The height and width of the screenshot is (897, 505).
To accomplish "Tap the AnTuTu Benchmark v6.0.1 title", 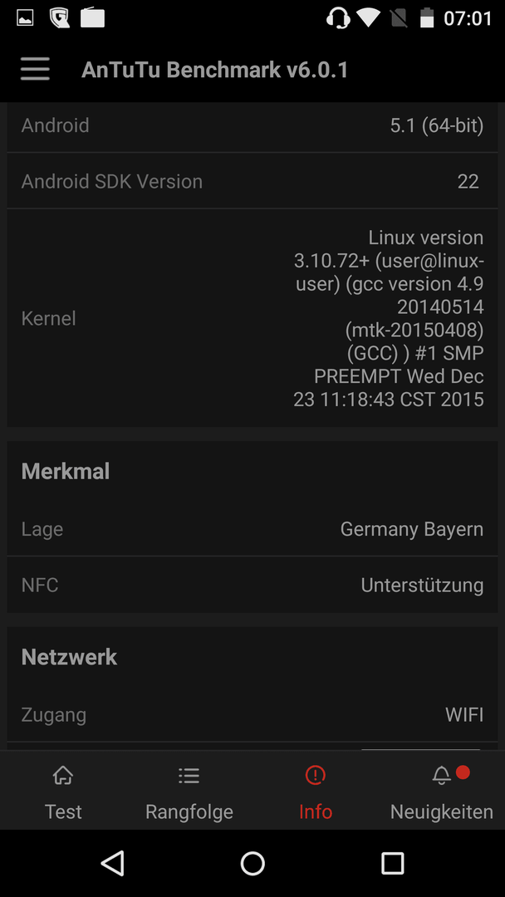I will pyautogui.click(x=214, y=70).
